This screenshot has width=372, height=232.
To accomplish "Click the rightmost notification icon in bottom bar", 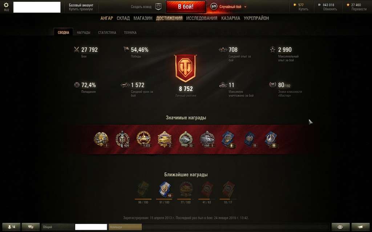I will point(360,227).
